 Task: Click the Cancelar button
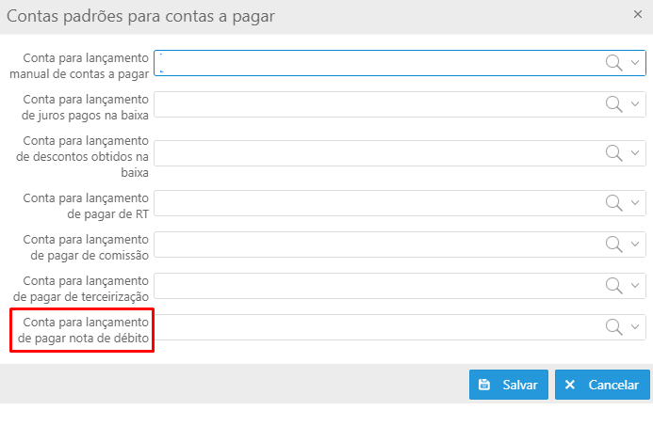click(602, 385)
